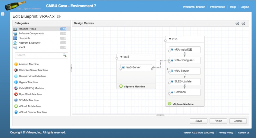Select the Generic Virtual Machine icon
This screenshot has width=256, height=138.
pyautogui.click(x=16, y=76)
